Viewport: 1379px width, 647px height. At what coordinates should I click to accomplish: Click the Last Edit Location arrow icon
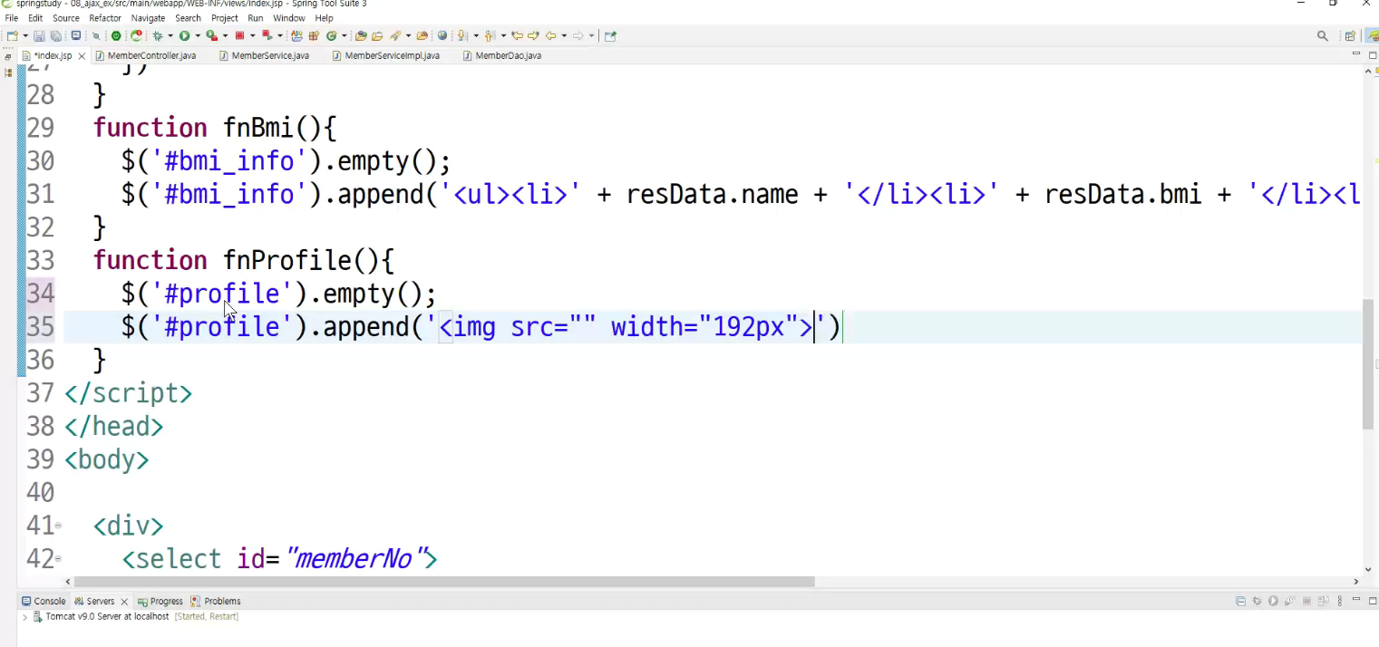[x=518, y=36]
